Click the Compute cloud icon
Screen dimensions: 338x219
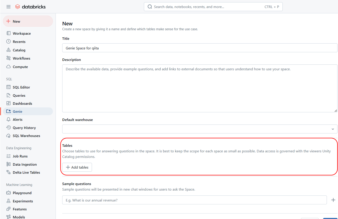tap(8, 67)
